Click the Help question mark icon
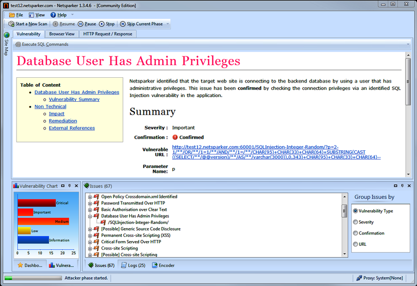Viewport: 417px width, 286px height. [x=53, y=15]
